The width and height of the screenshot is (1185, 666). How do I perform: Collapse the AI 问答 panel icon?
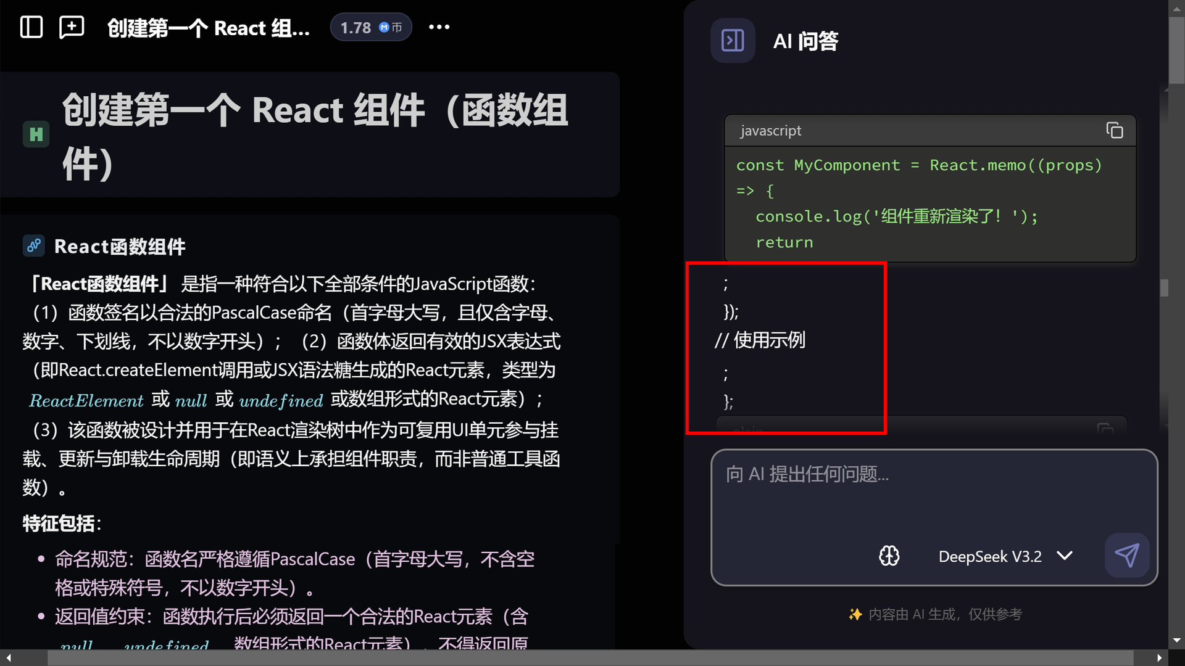pos(733,41)
